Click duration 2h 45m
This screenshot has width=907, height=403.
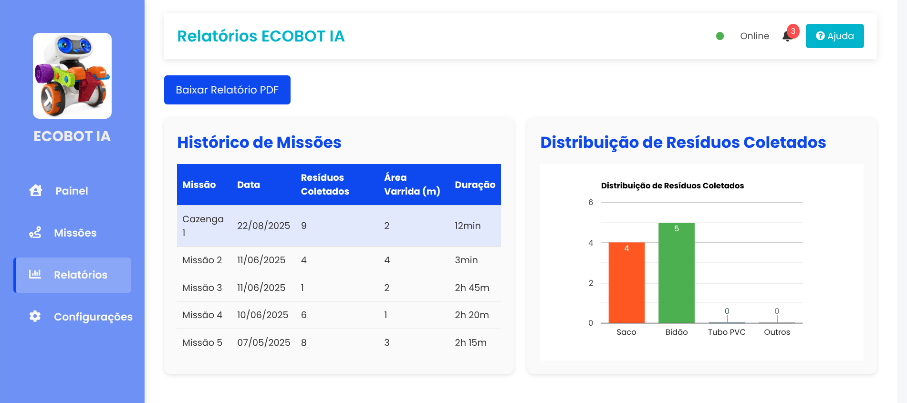(x=472, y=288)
